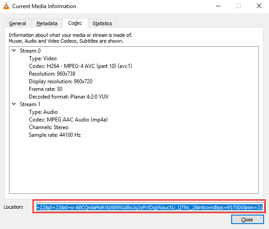Open the Statistics tab
Image resolution: width=269 pixels, height=229 pixels.
(x=102, y=23)
